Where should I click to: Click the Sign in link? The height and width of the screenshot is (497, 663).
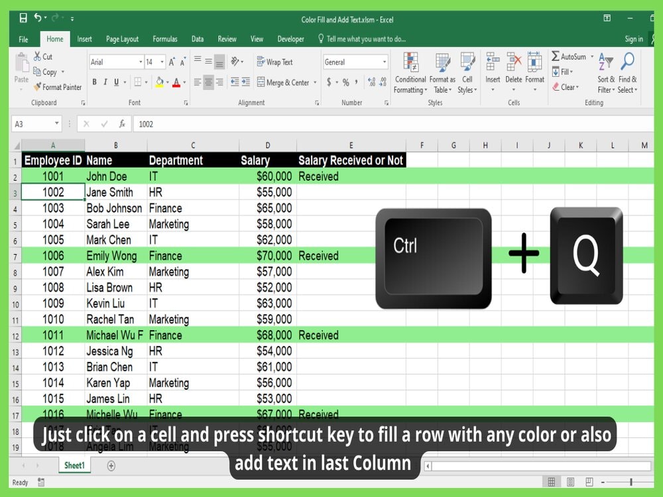[x=633, y=38]
